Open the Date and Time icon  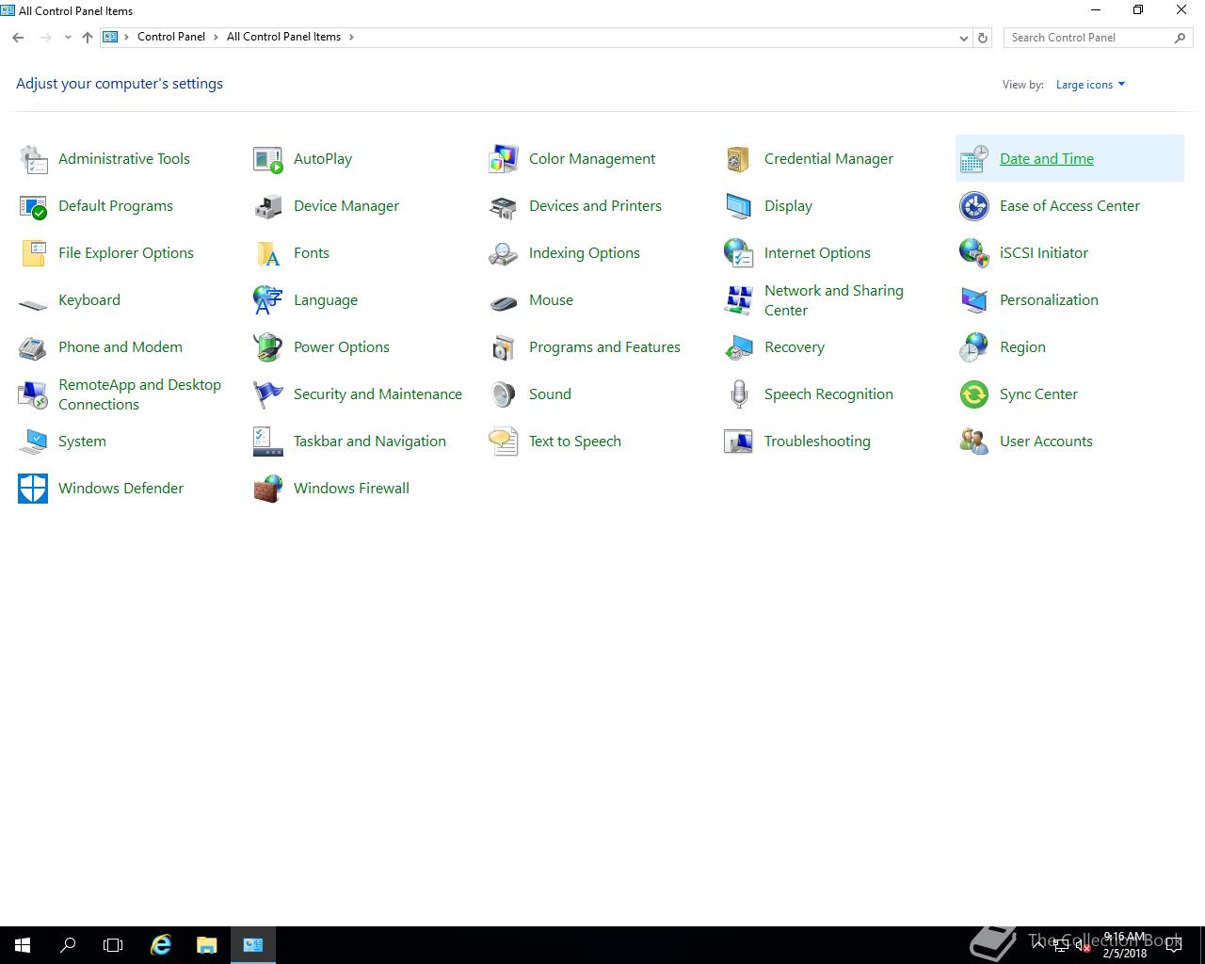pyautogui.click(x=974, y=159)
